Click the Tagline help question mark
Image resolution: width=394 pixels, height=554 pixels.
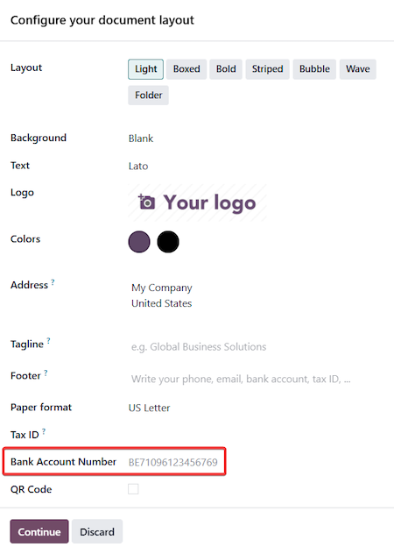[x=48, y=341]
